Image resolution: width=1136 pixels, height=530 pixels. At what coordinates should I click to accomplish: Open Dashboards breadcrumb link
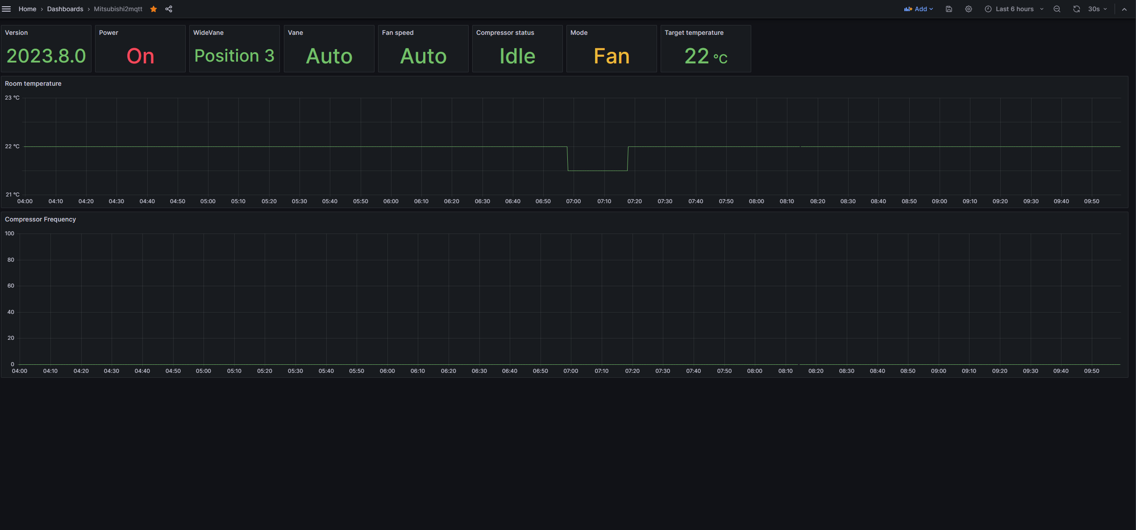point(65,9)
